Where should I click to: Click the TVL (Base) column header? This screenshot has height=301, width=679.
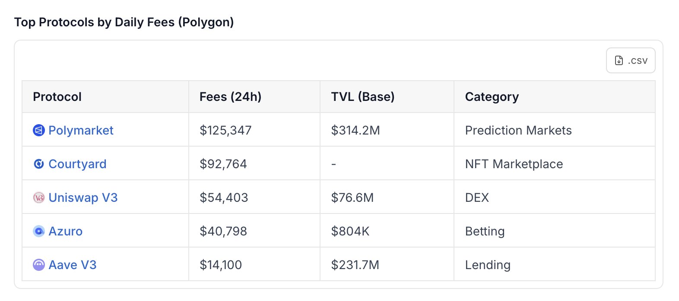point(363,97)
